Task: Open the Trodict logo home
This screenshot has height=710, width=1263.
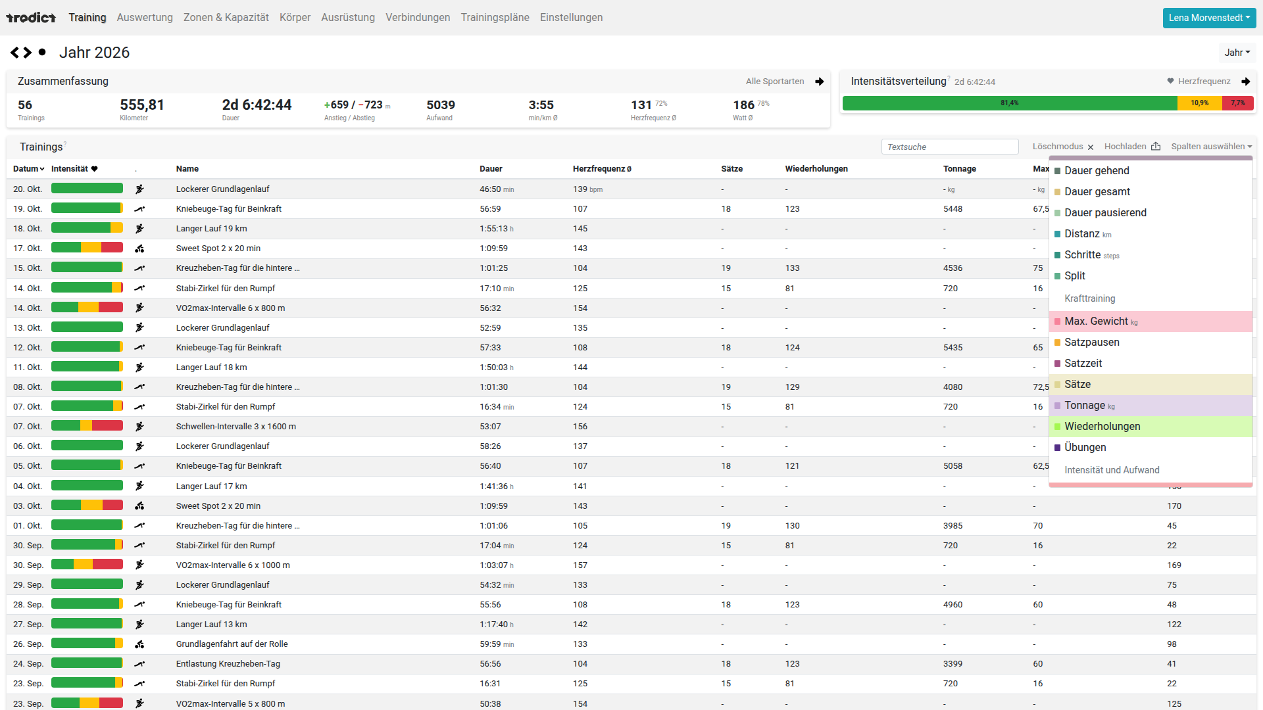Action: coord(31,18)
